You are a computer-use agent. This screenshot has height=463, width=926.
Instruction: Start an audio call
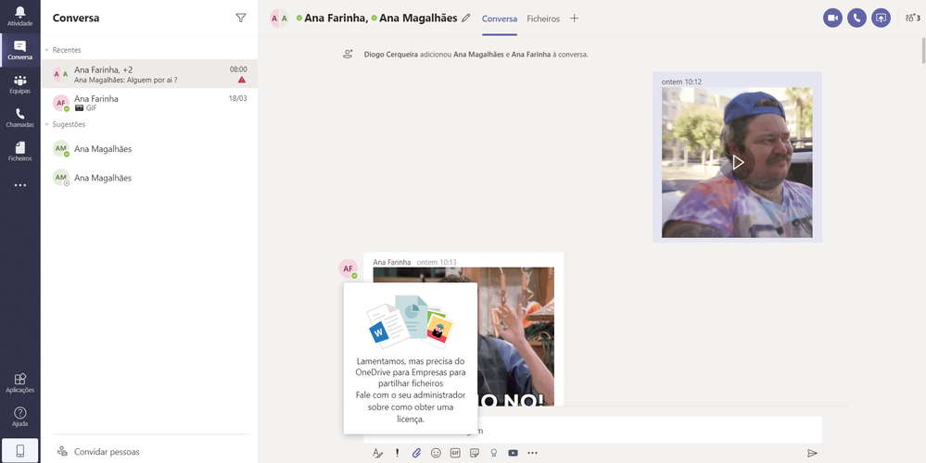(x=856, y=18)
